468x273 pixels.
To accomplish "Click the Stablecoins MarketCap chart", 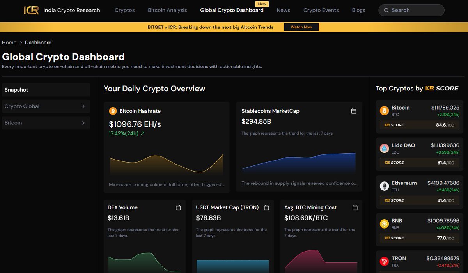I will point(299,163).
